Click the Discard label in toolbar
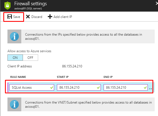158x116 pixels. pyautogui.click(x=37, y=17)
